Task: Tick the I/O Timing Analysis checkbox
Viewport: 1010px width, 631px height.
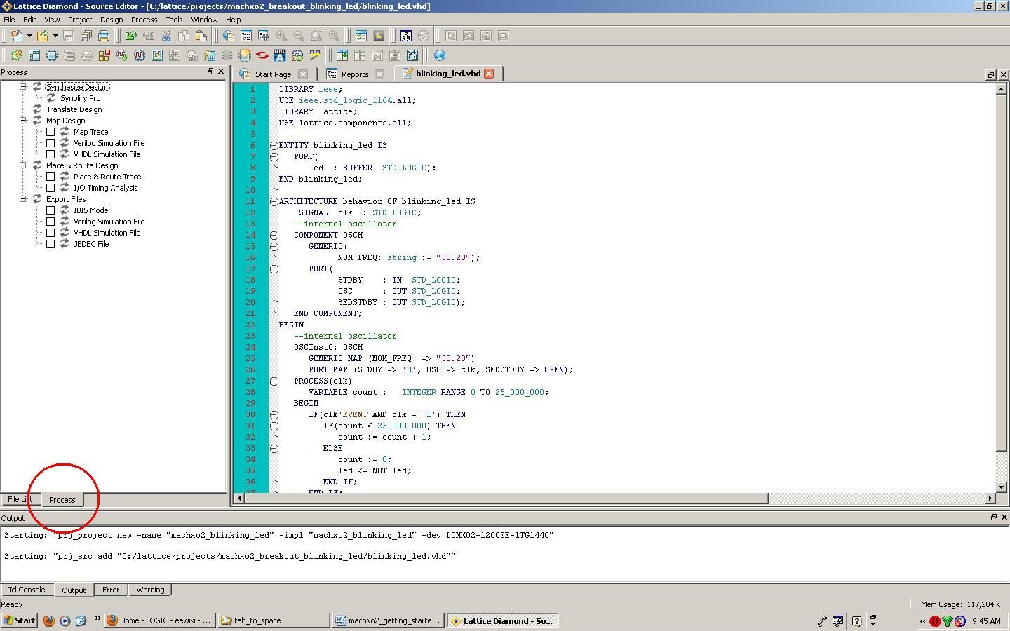Action: tap(50, 188)
